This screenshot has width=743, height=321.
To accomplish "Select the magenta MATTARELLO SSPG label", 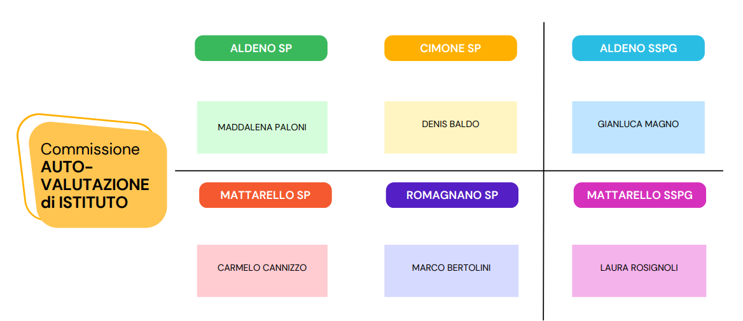I will point(640,195).
